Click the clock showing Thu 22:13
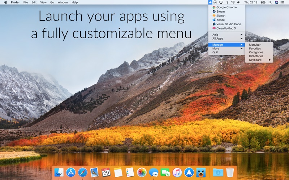This screenshot has height=180, width=289. click(x=251, y=2)
